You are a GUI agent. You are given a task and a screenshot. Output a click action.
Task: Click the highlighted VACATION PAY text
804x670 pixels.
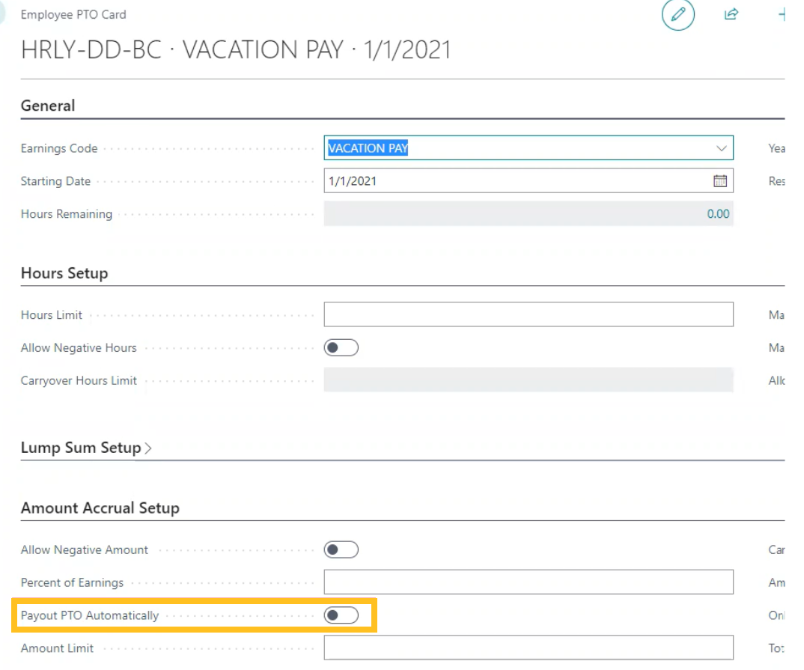(x=368, y=148)
